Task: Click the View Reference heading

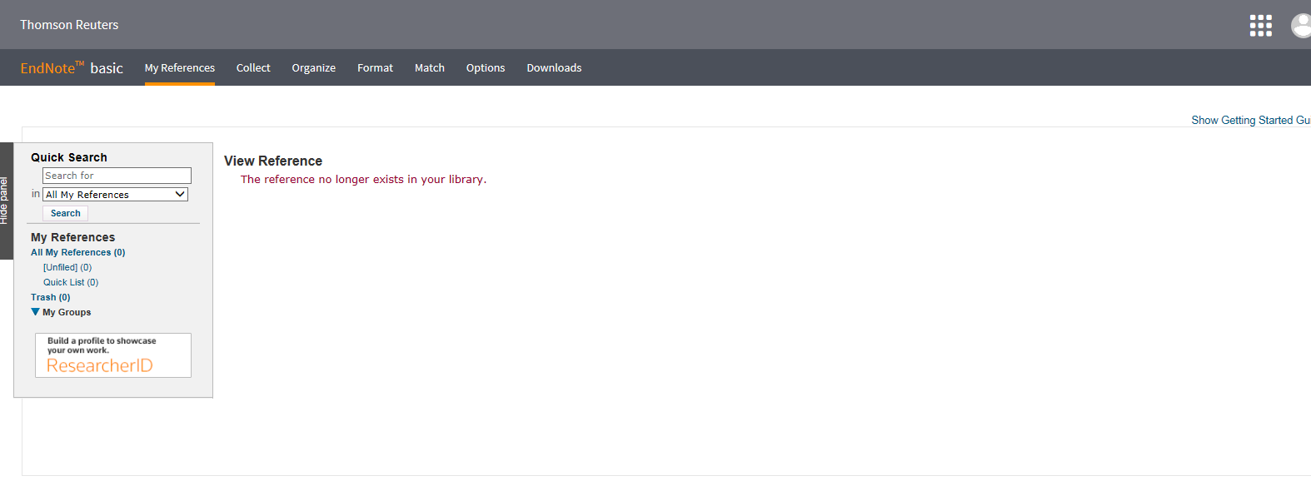Action: pos(273,161)
